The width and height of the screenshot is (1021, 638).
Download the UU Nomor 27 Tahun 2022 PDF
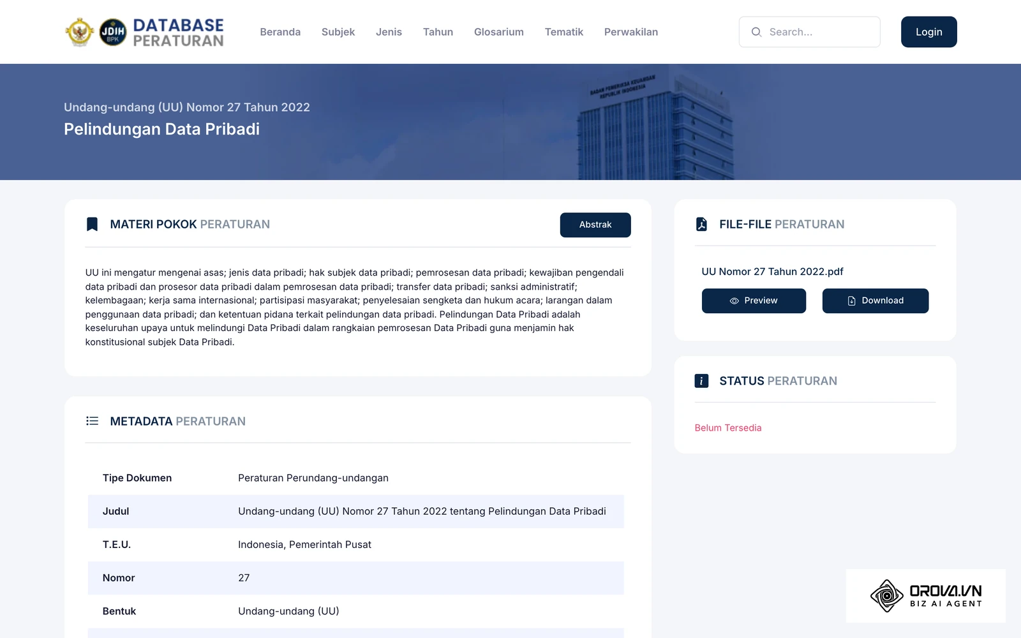tap(876, 300)
